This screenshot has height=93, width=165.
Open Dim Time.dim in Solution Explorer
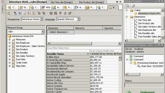coord(145,20)
